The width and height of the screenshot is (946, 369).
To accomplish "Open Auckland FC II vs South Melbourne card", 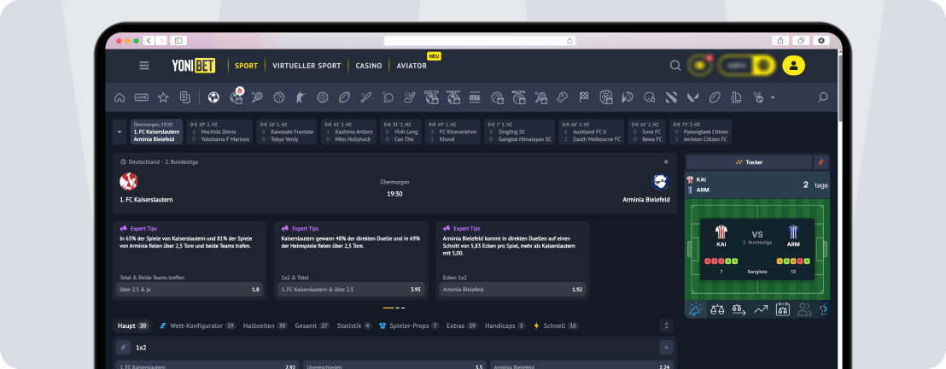I will tap(591, 132).
